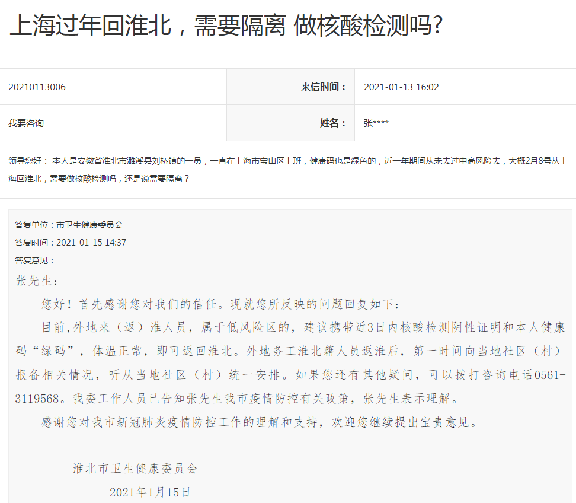The width and height of the screenshot is (576, 503).
Task: Click the greeting 张先生：
Action: point(37,281)
